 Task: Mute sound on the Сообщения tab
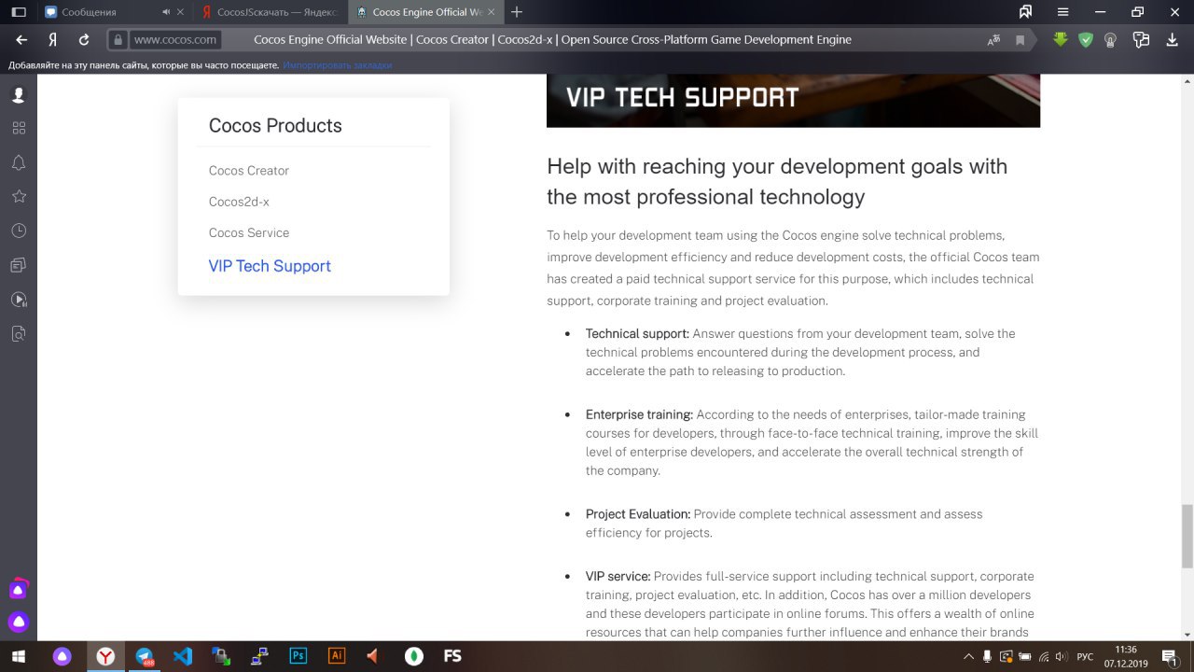pos(166,12)
